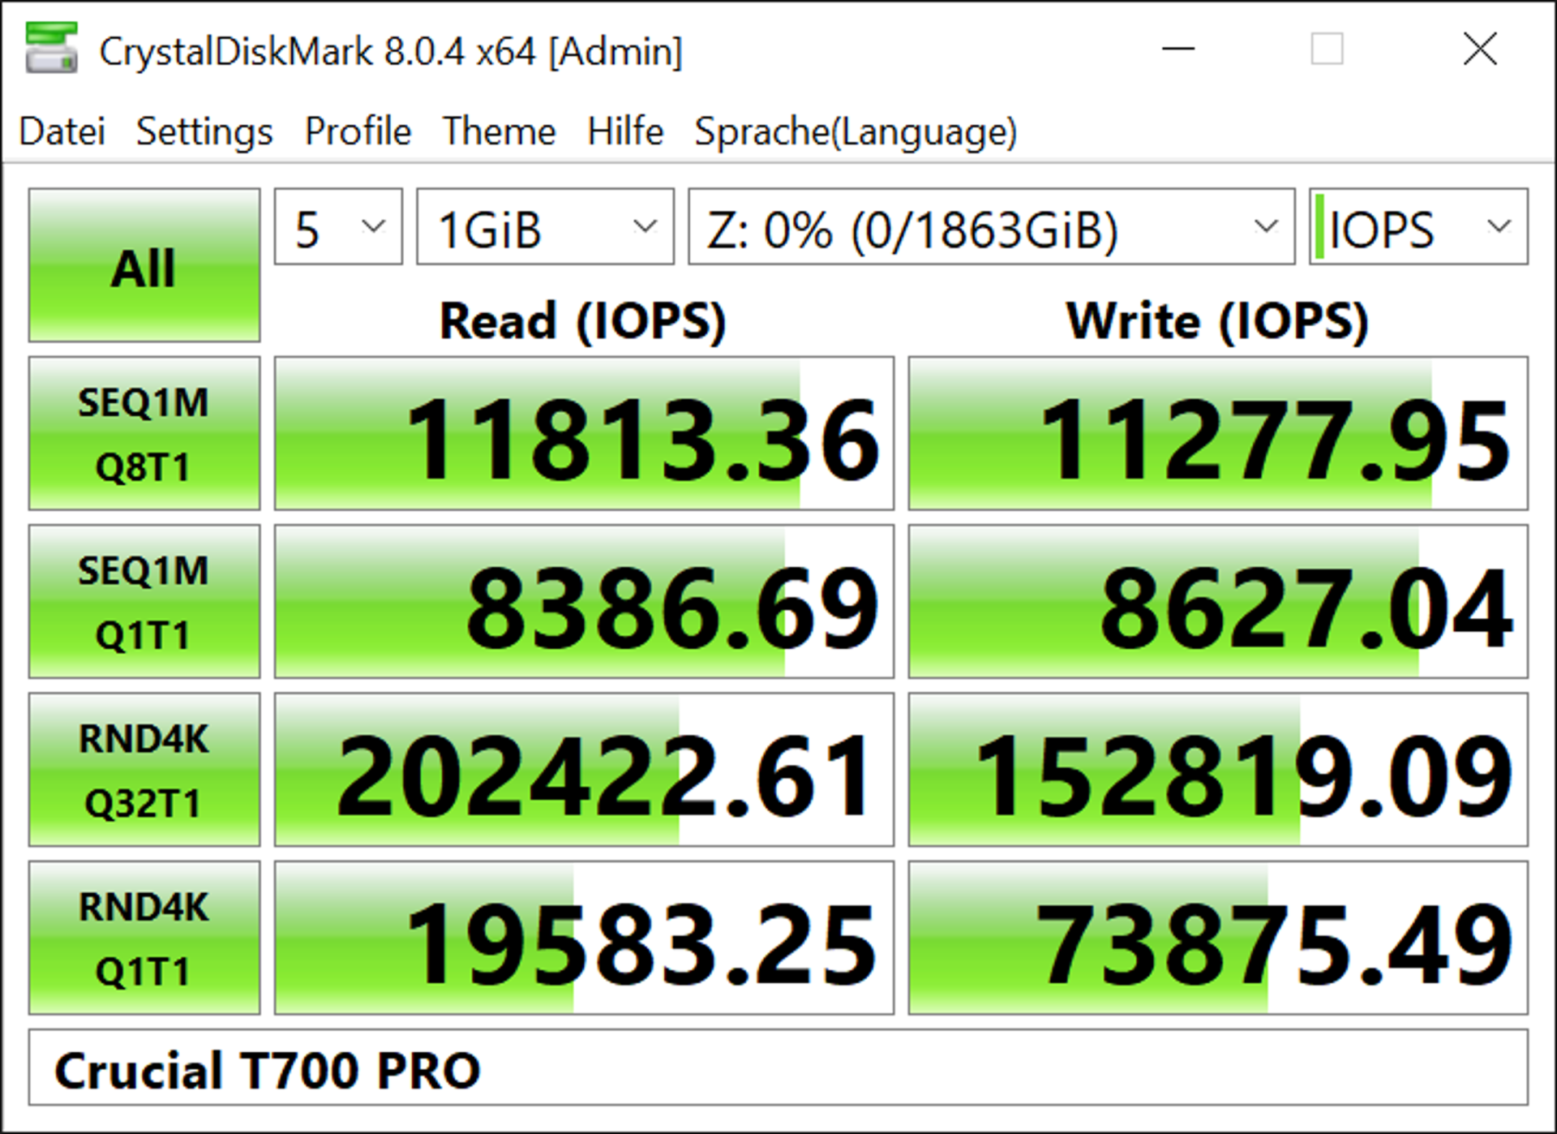
Task: Click the RND4K Q32T1 read value 202422.61
Action: (x=584, y=770)
